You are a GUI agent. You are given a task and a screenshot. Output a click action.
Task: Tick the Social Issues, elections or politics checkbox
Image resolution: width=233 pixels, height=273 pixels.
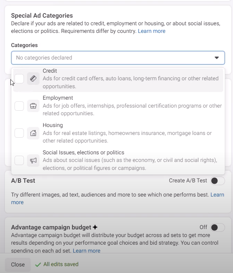19,160
